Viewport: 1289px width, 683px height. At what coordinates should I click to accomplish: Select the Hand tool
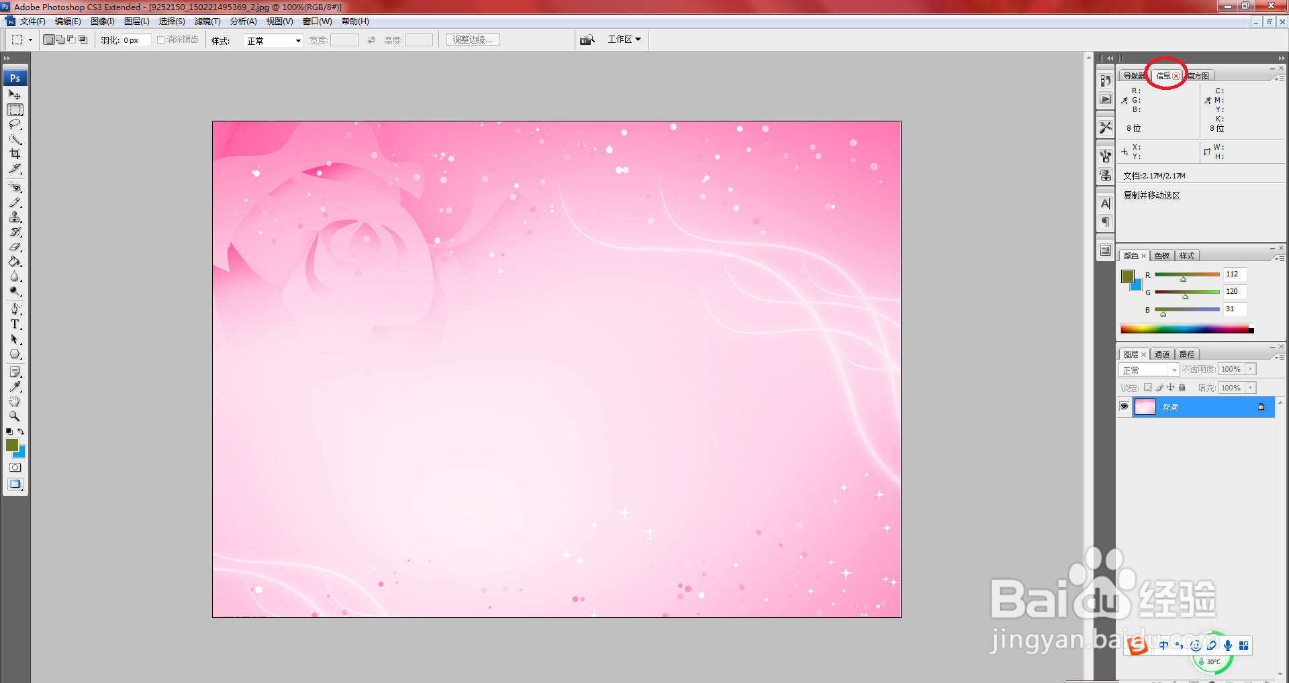[x=15, y=401]
